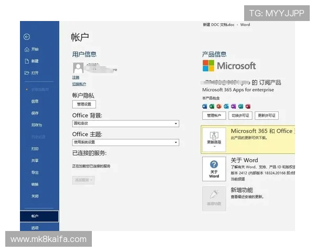The height and width of the screenshot is (252, 315).
Task: Open the Office 主题 dropdown
Action: tap(125, 142)
